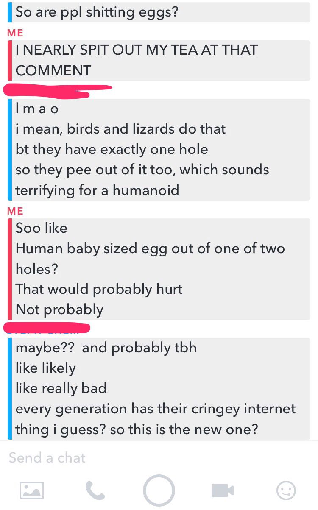Screen dimensions: 318x510
Task: Tap the 'That would probably hurt' line
Action: pyautogui.click(x=99, y=289)
